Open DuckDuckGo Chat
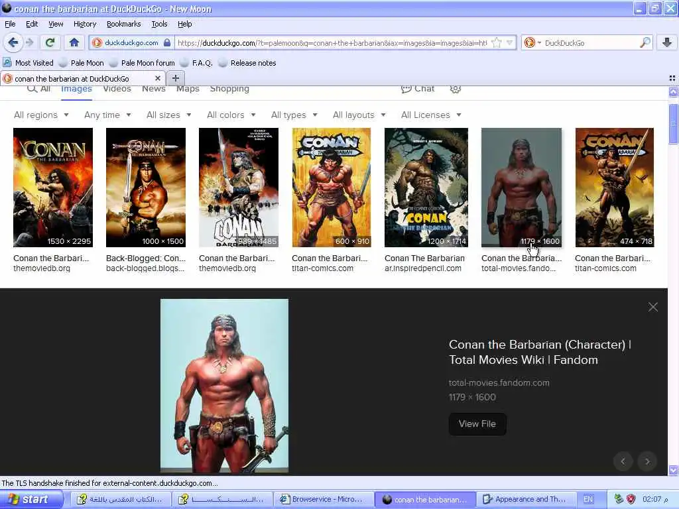Screen dimensions: 679x509 [418, 89]
